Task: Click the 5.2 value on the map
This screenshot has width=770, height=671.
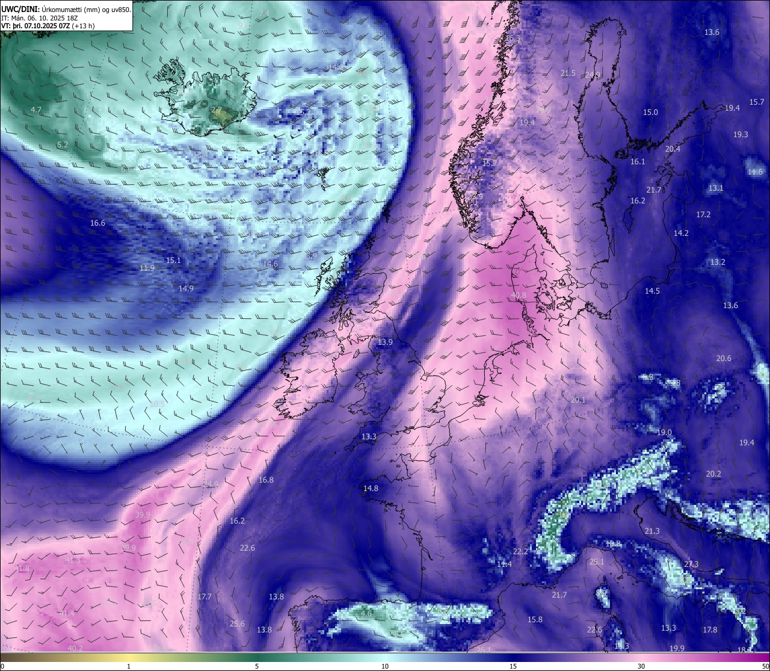Action: pos(63,145)
